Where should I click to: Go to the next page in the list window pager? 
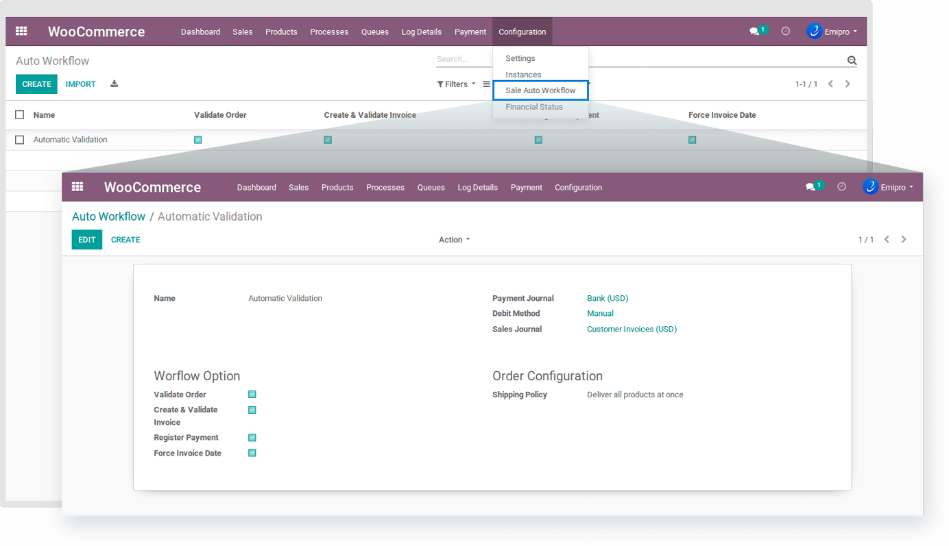click(848, 84)
